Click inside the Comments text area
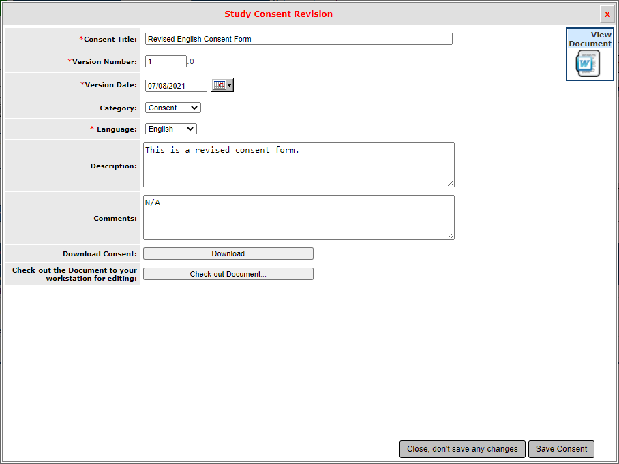 click(299, 217)
